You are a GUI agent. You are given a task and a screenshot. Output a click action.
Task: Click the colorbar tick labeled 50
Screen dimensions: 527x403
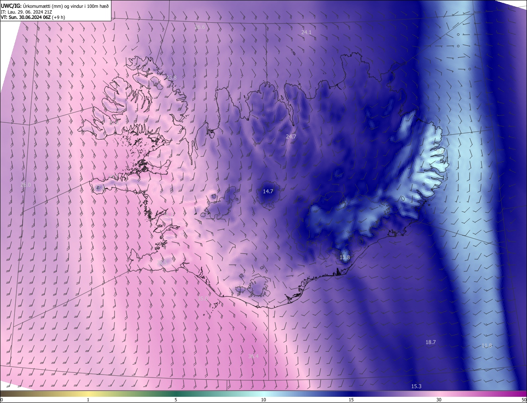coord(524,400)
